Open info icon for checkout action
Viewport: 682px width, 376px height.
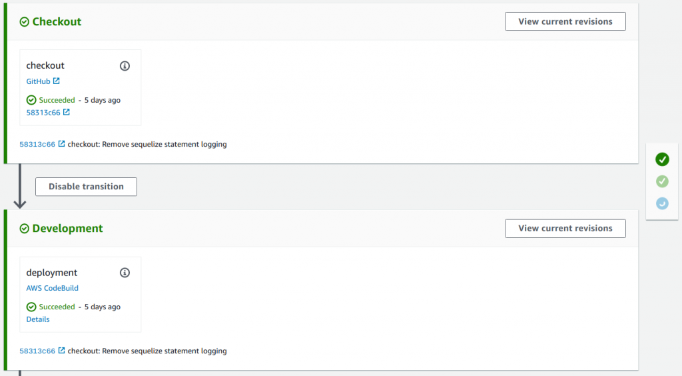tap(125, 66)
